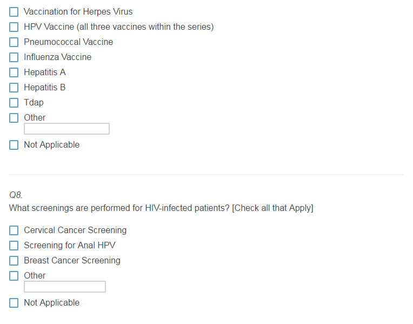Image resolution: width=413 pixels, height=324 pixels.
Task: Mark Not Applicable under Q8 screenings
Action: pos(14,303)
